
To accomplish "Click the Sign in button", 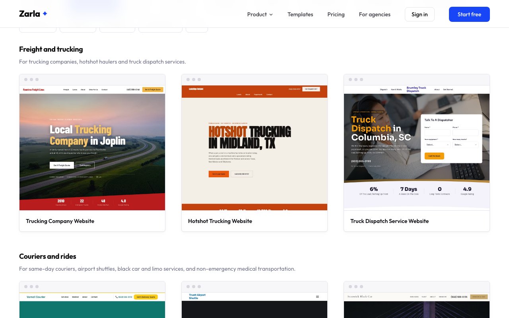I will 420,14.
